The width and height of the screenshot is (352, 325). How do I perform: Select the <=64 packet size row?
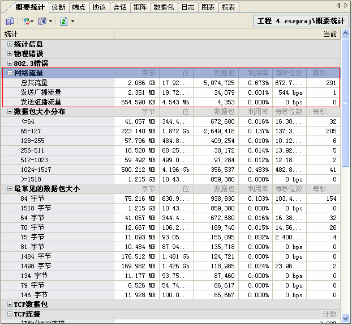point(170,121)
